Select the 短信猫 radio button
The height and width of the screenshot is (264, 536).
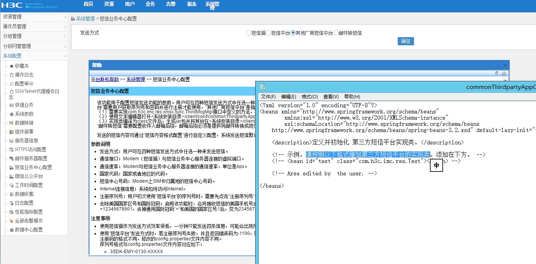249,33
